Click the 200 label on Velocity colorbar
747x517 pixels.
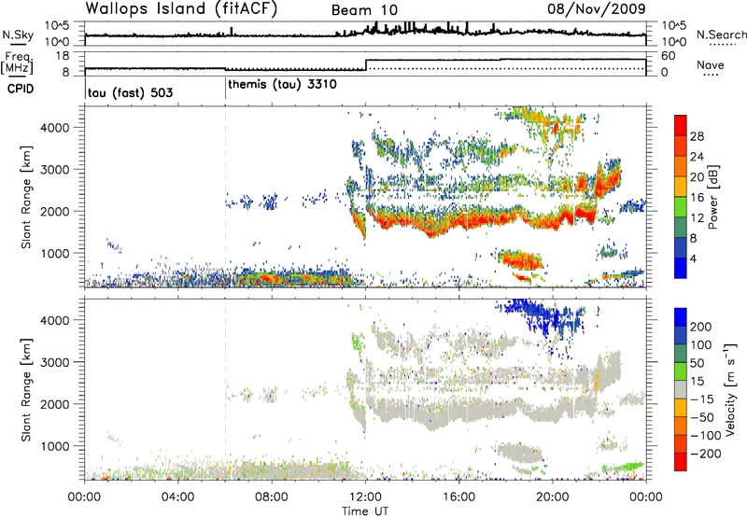(701, 327)
